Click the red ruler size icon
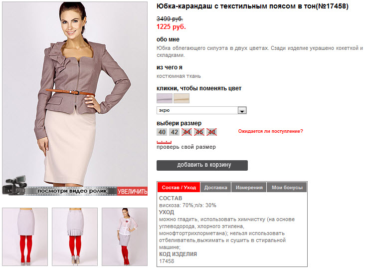 164,142
